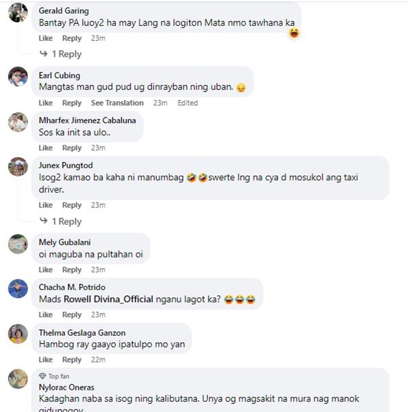Reply to Chacha M. Potrido's comment
408x412 pixels.
pos(72,315)
